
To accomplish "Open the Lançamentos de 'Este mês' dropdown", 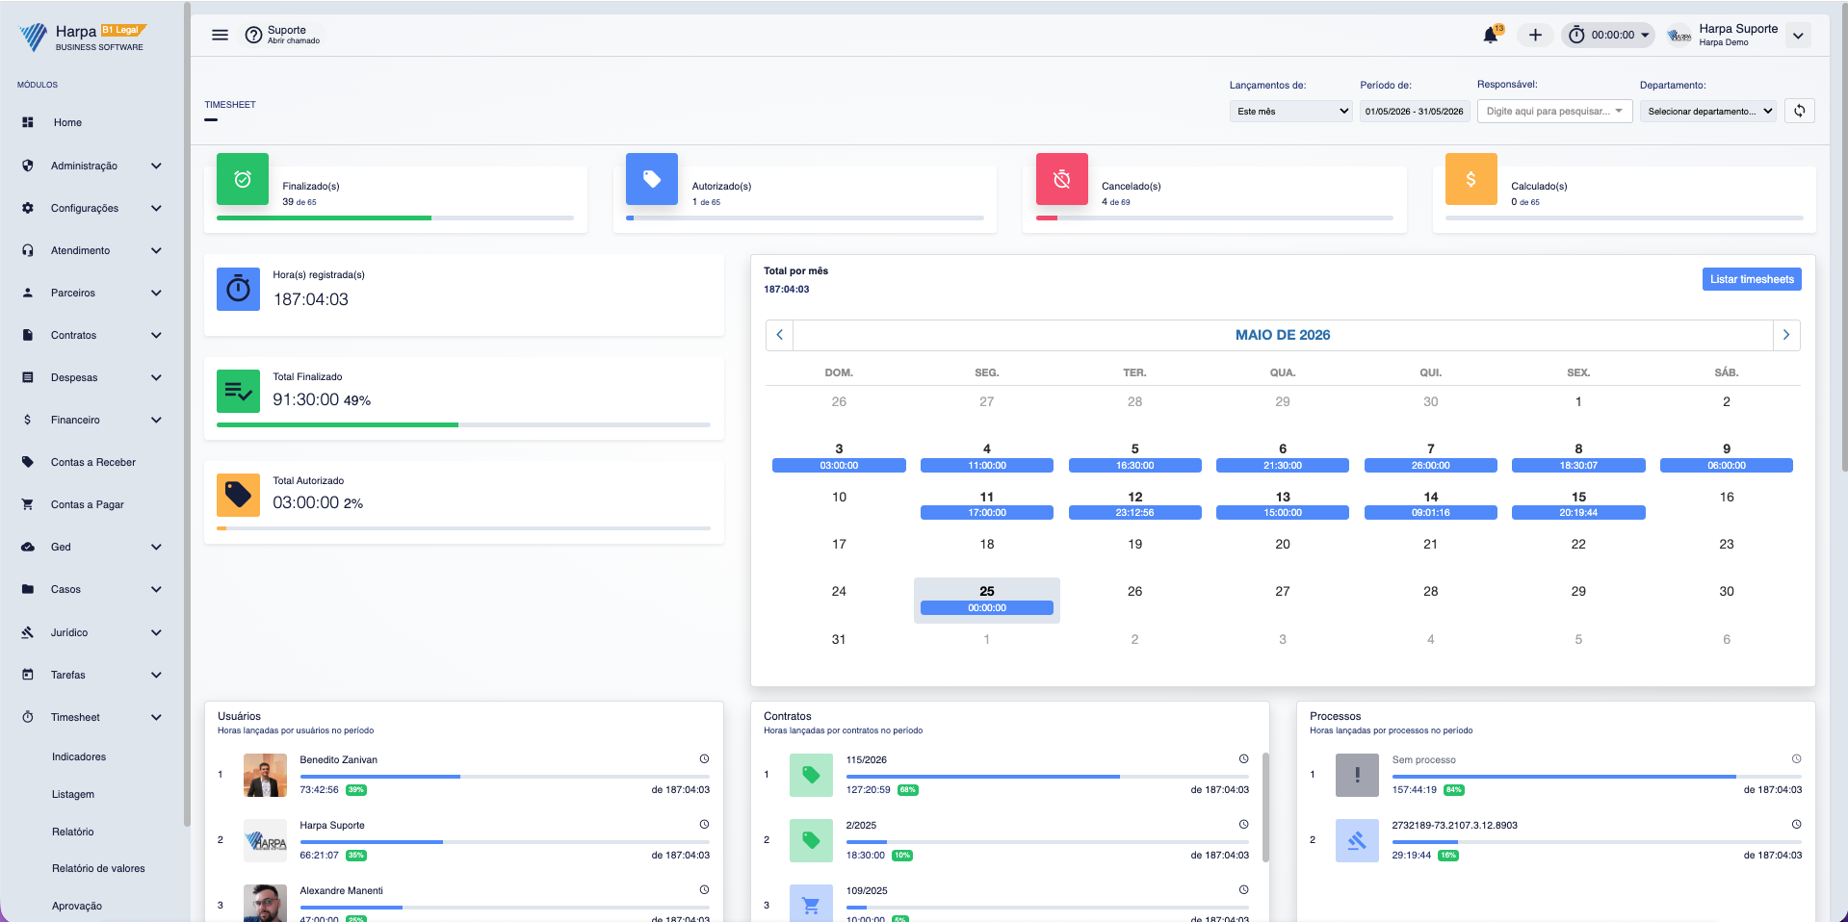I will tap(1290, 112).
